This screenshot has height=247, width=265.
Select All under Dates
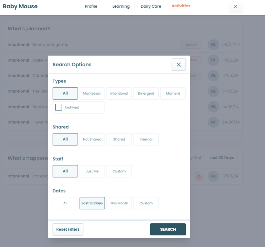pos(65,203)
